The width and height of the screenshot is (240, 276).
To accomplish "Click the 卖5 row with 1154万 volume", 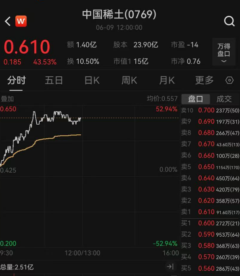I will pyautogui.click(x=210, y=167).
